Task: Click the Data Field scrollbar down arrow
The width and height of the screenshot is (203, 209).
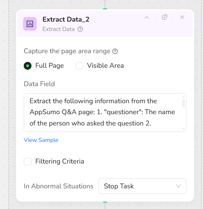Action: pos(184,129)
